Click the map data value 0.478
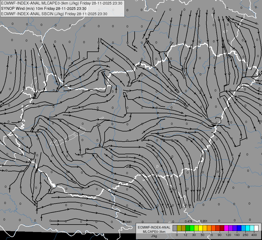 (x=188, y=221)
